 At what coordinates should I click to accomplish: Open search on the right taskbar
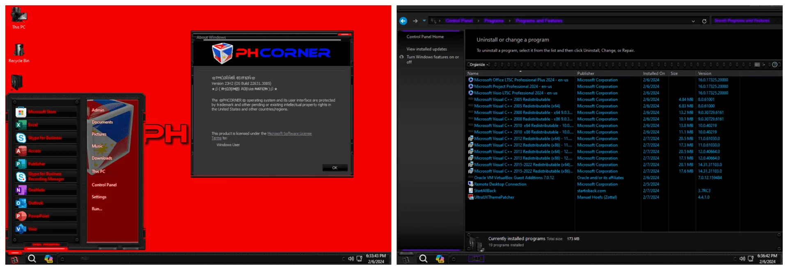[423, 259]
